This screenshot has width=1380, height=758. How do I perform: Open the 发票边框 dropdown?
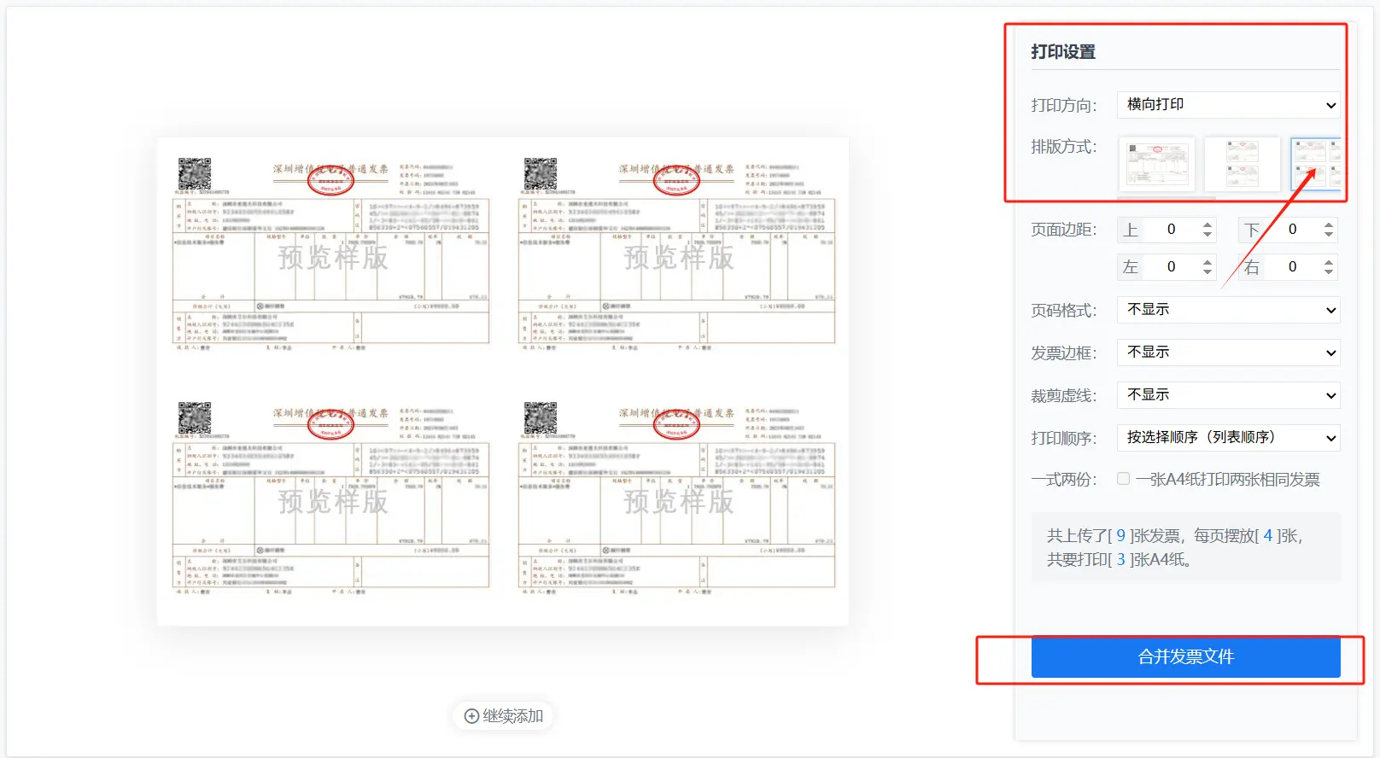1228,353
